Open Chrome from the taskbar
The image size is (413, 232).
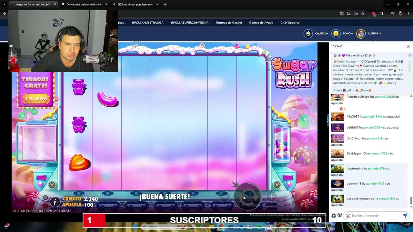(221, 227)
